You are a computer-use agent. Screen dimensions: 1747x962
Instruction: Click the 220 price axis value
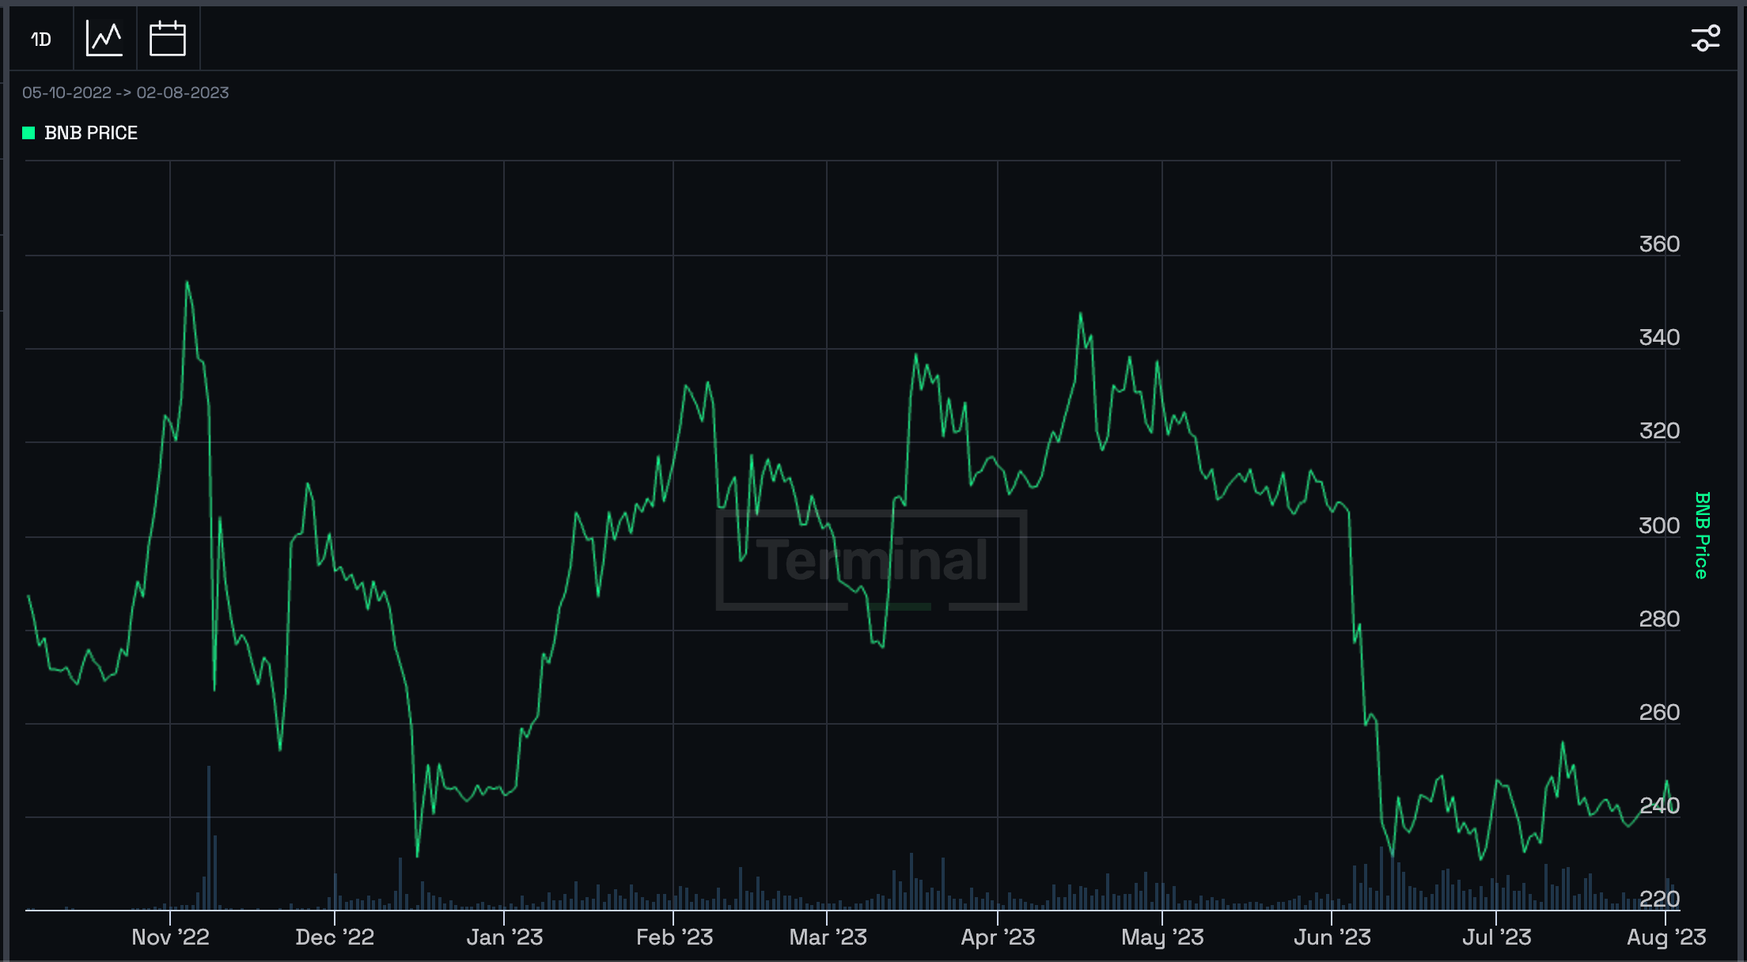(x=1659, y=899)
